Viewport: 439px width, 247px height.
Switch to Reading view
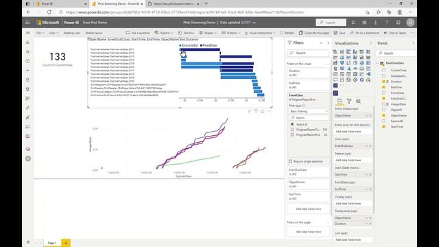click(71, 33)
